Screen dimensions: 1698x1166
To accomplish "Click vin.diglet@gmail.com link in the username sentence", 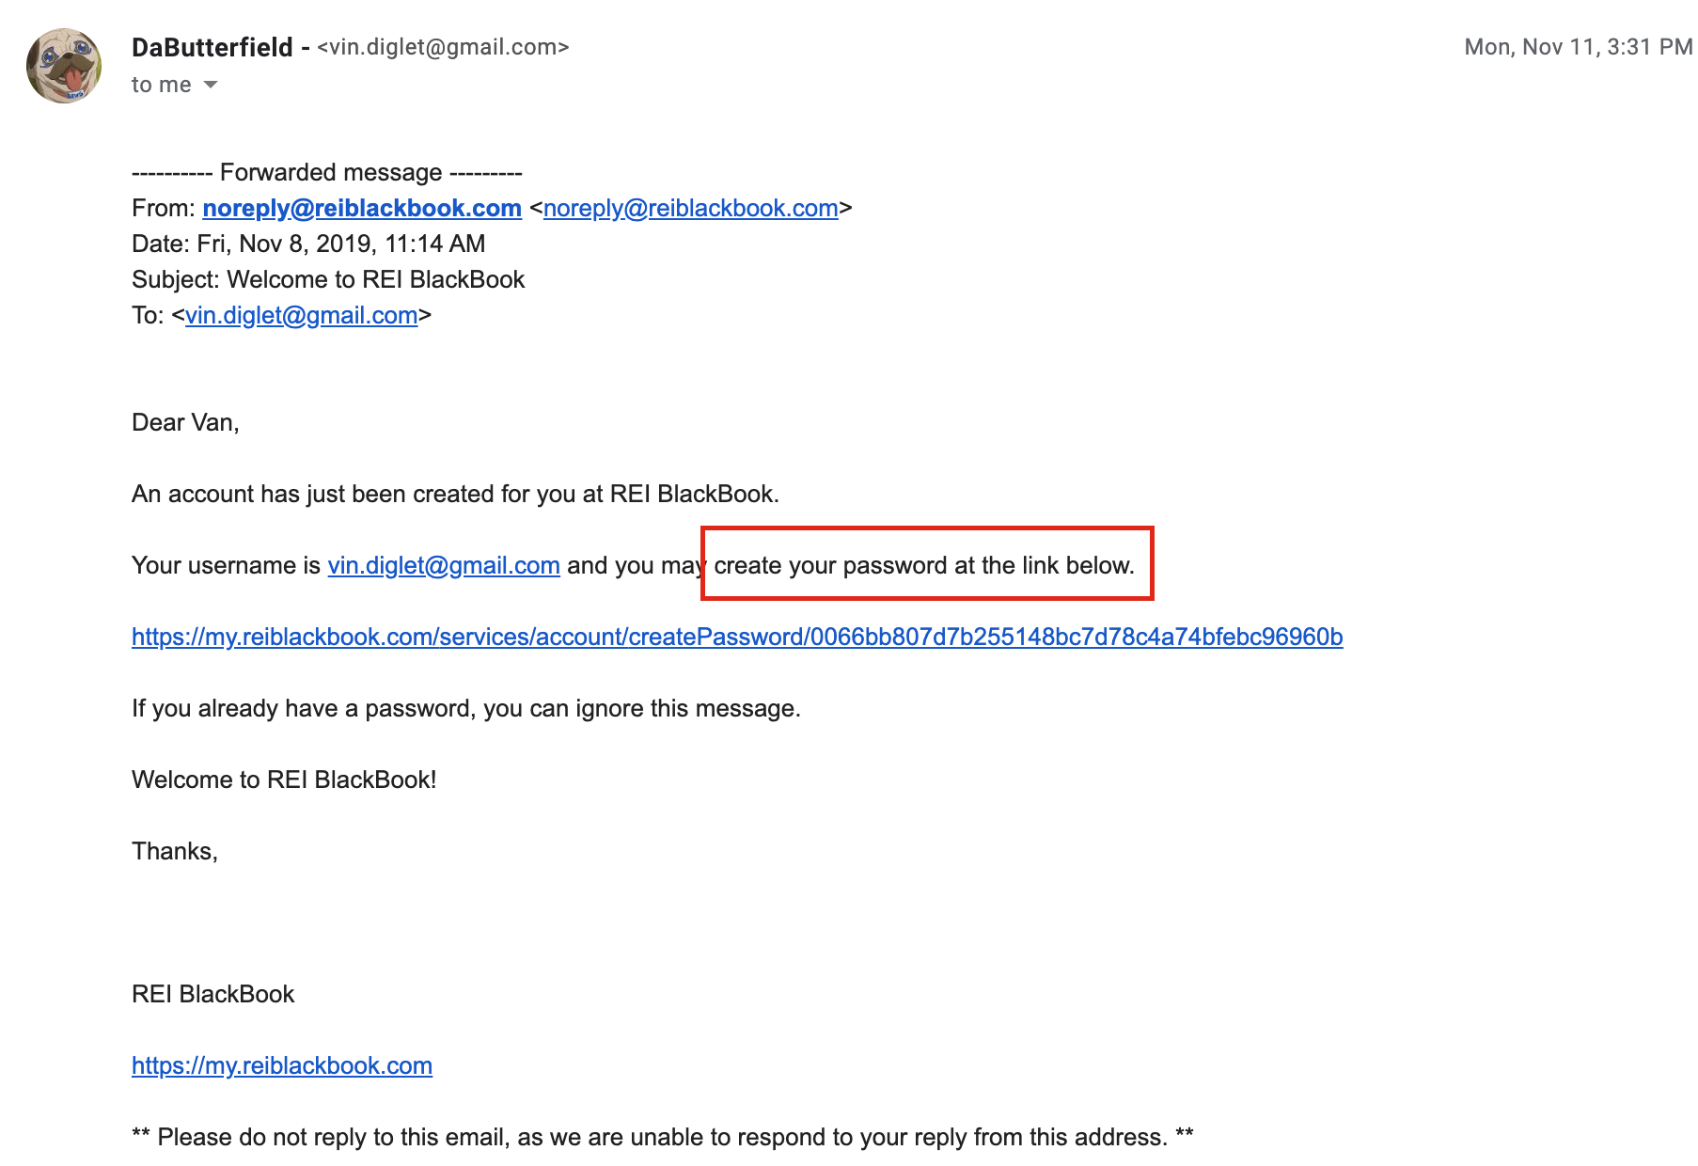I will pyautogui.click(x=444, y=565).
